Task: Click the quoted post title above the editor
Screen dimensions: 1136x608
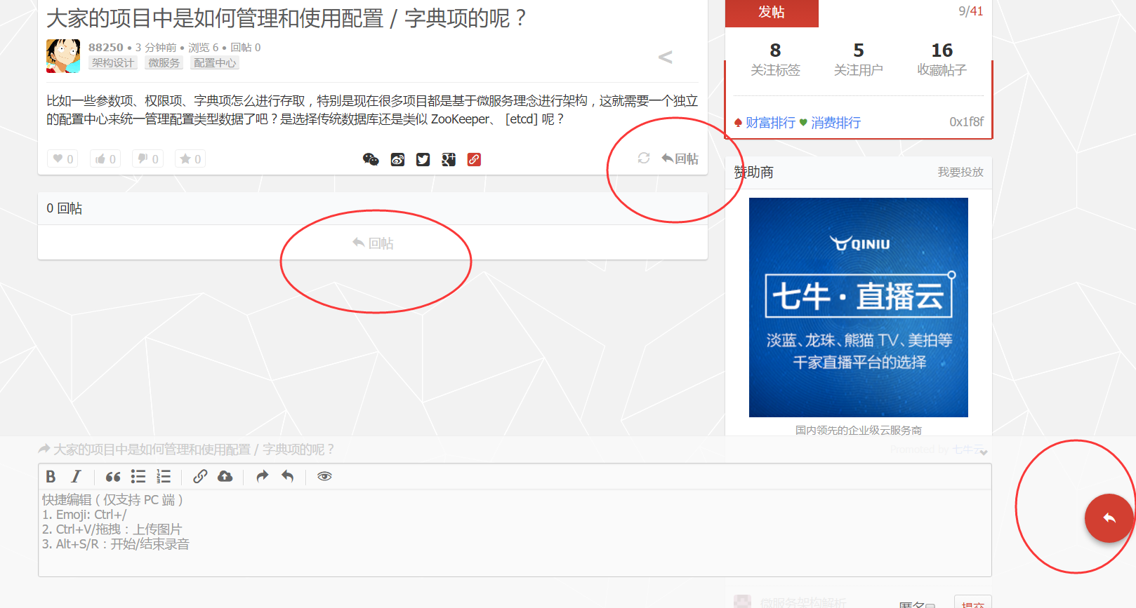Action: (x=194, y=450)
